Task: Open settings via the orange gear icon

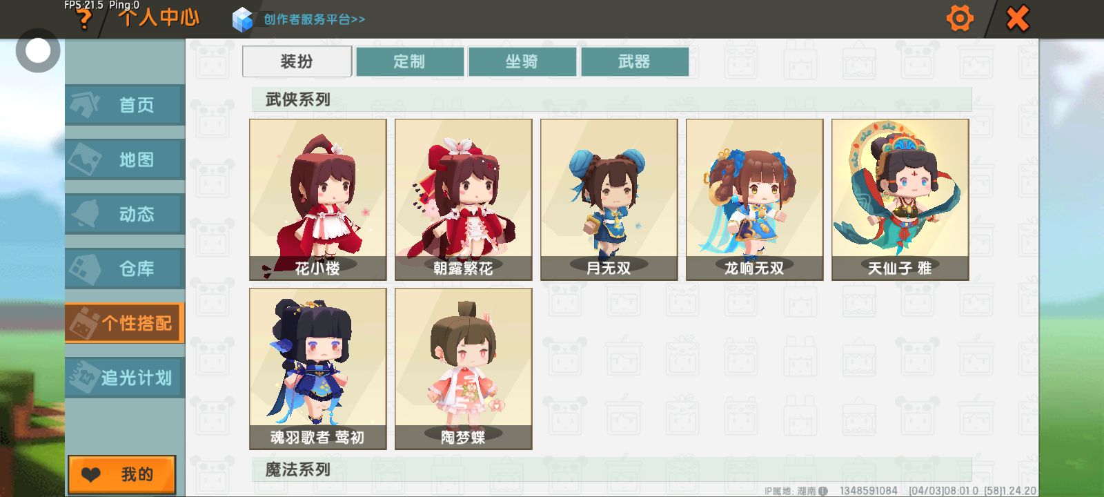Action: click(960, 19)
